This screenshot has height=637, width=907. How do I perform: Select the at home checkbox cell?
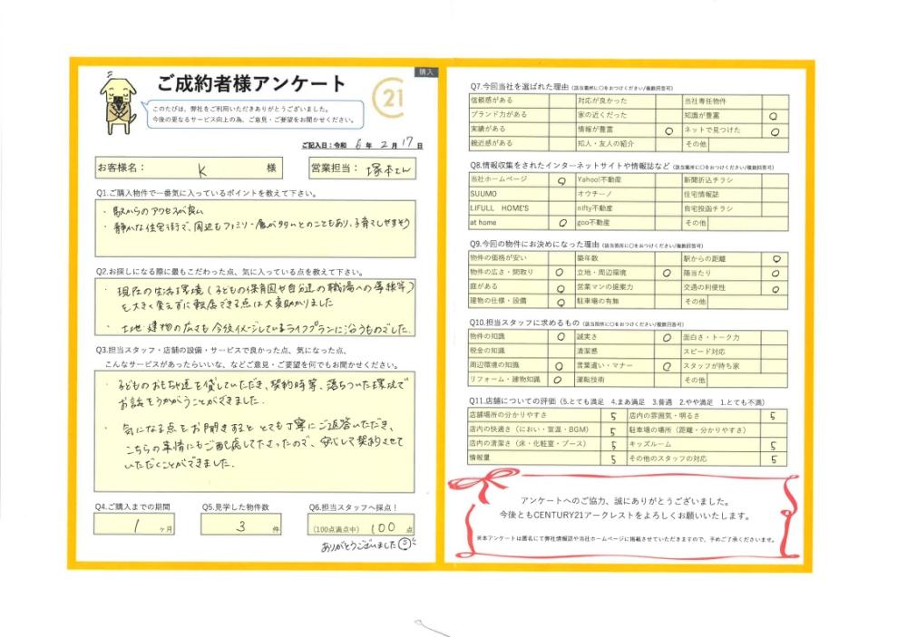pyautogui.click(x=561, y=223)
